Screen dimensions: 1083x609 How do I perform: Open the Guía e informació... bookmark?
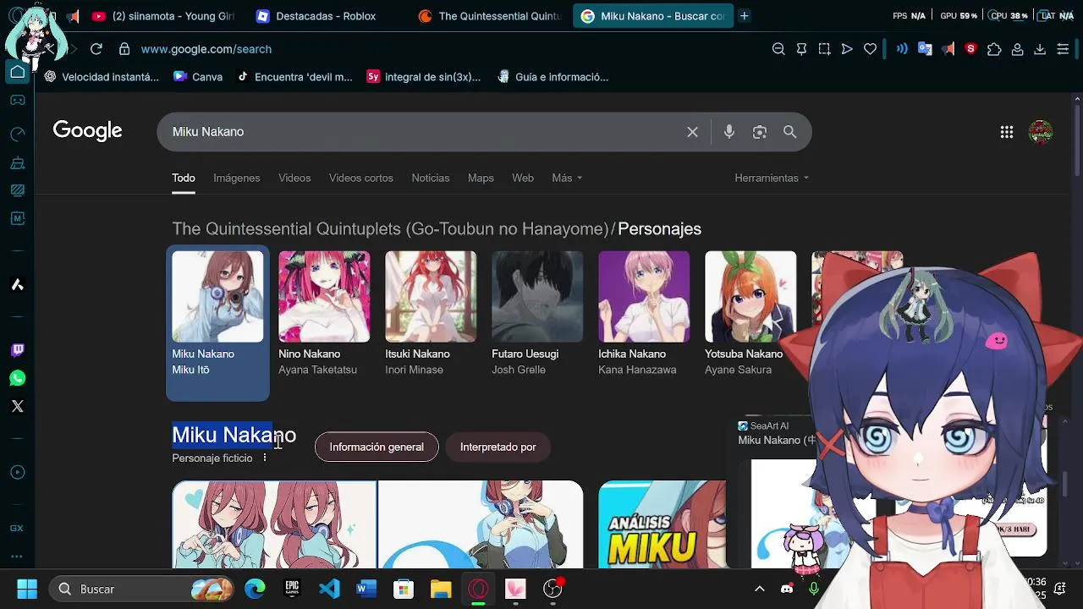[553, 77]
